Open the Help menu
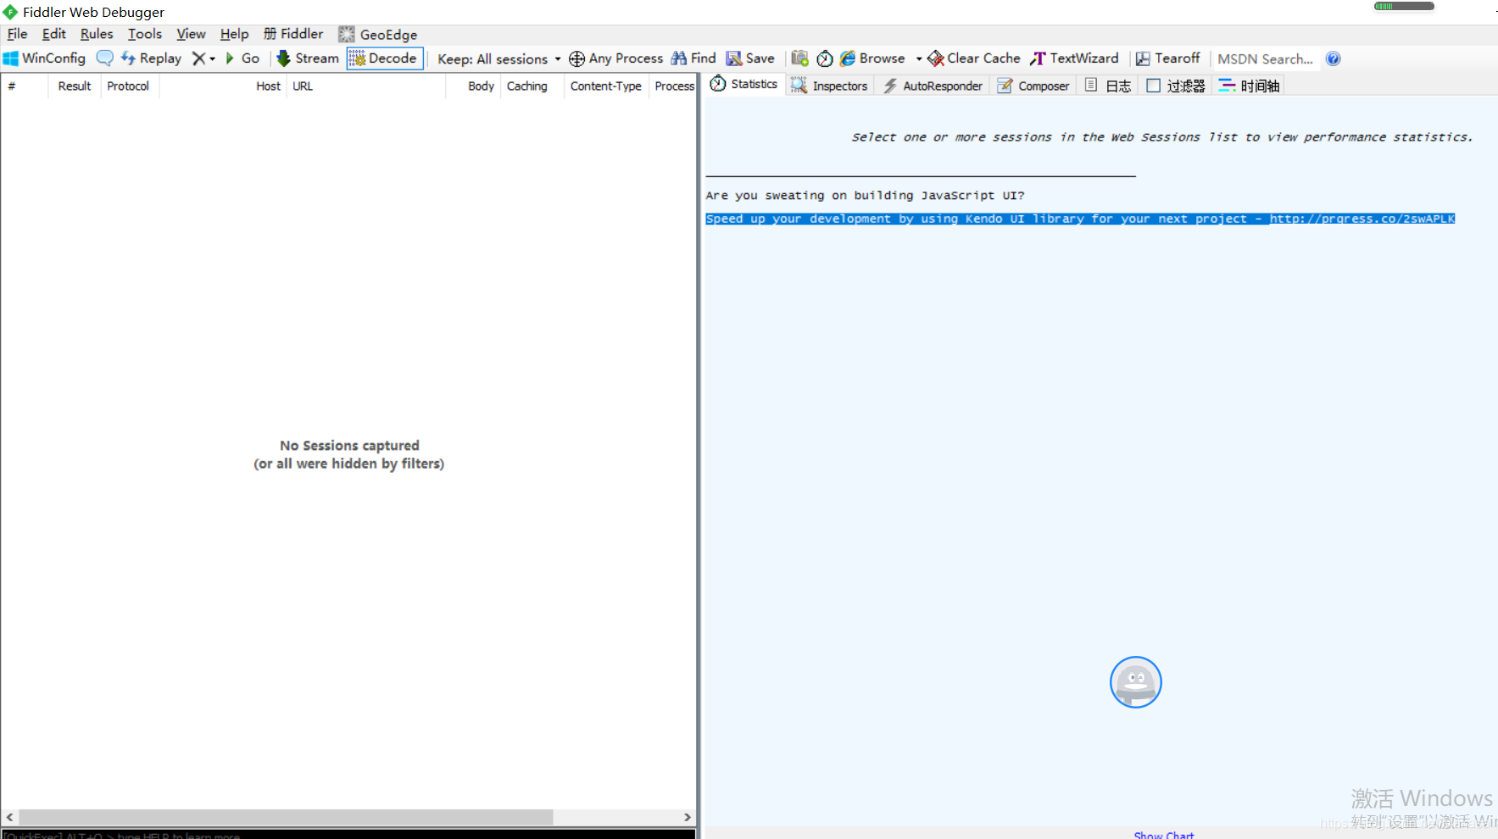 [x=234, y=34]
